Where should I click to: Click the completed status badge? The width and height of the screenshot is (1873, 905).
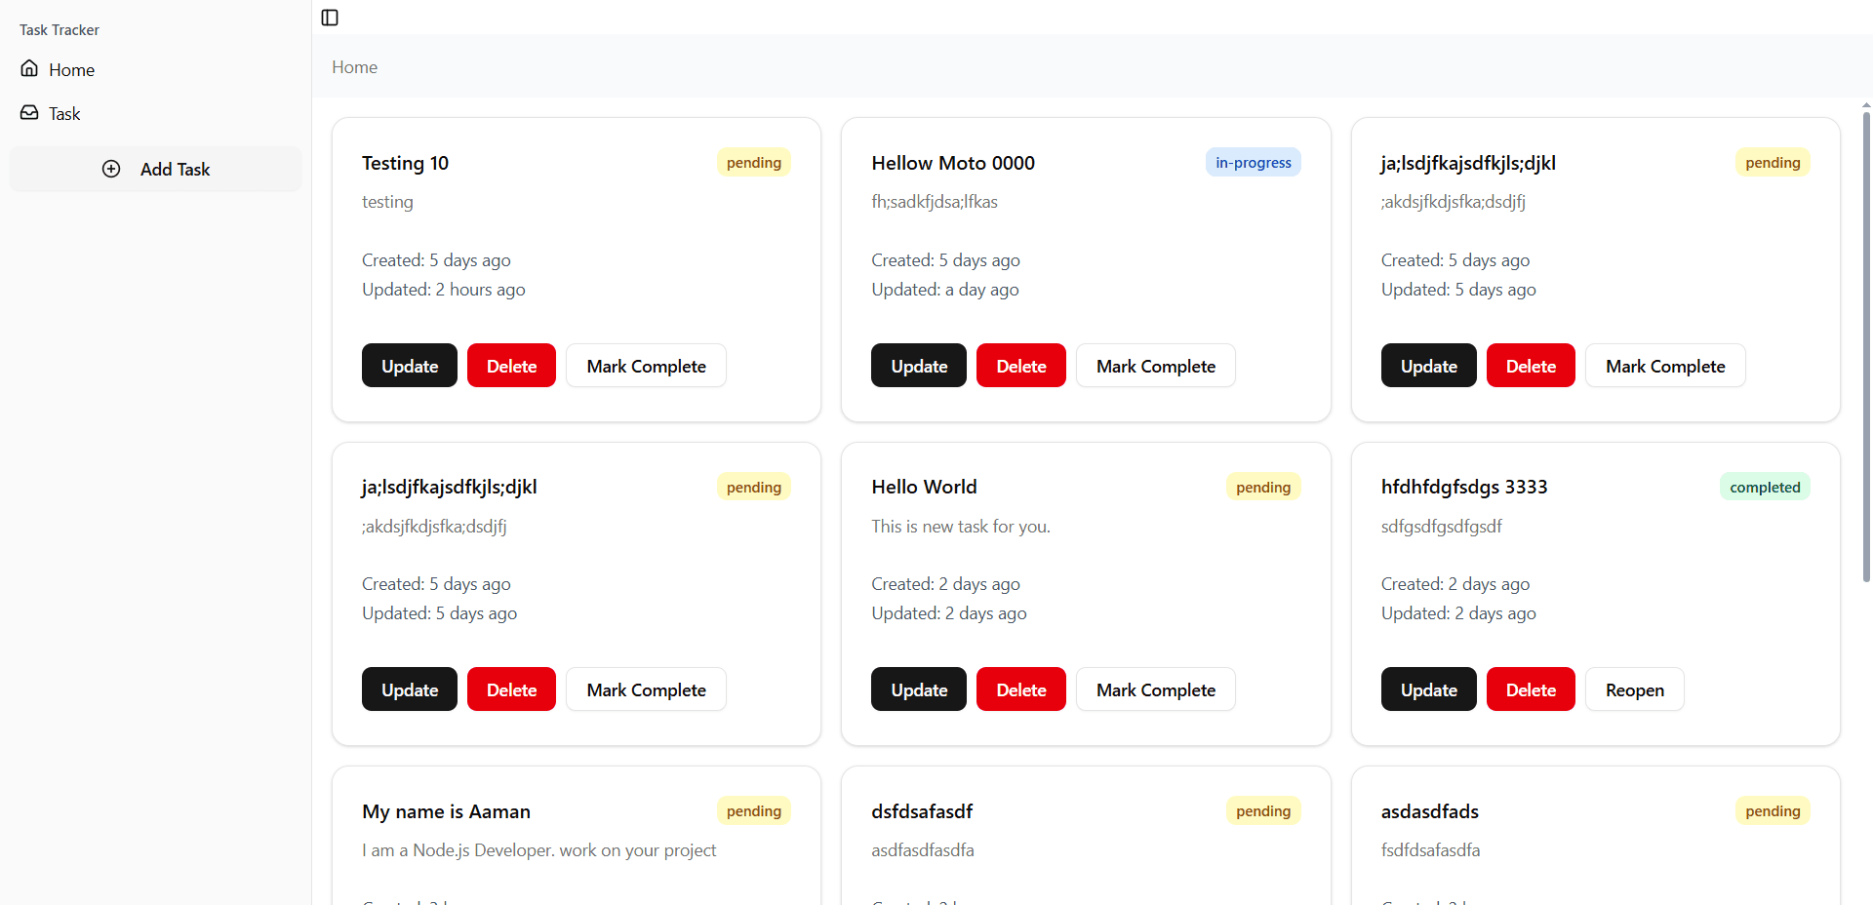tap(1765, 487)
